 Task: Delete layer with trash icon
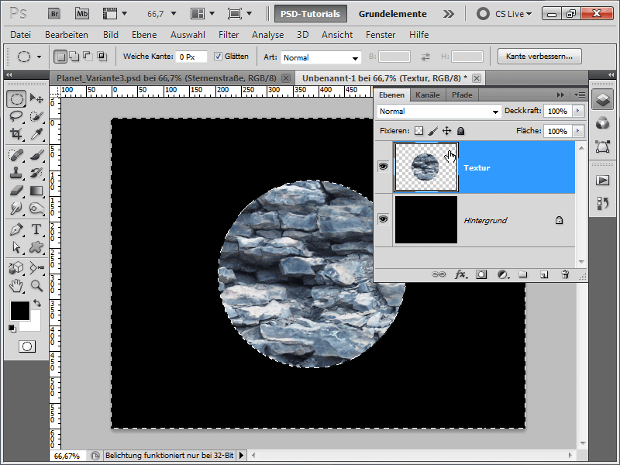pos(565,274)
